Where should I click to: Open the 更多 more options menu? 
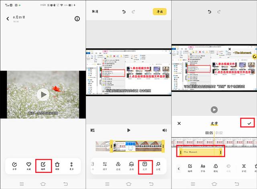[x=71, y=165]
